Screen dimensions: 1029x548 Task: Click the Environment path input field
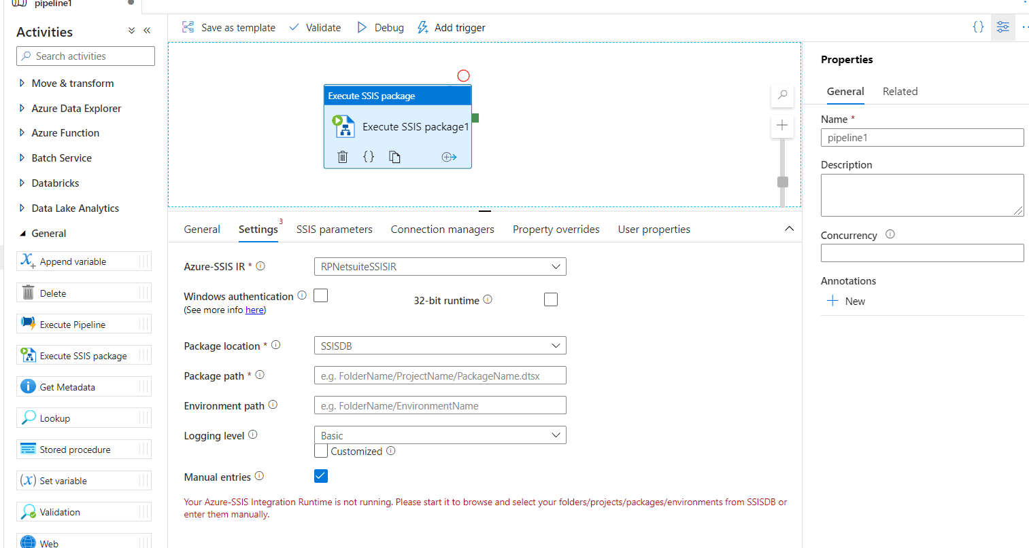click(440, 405)
